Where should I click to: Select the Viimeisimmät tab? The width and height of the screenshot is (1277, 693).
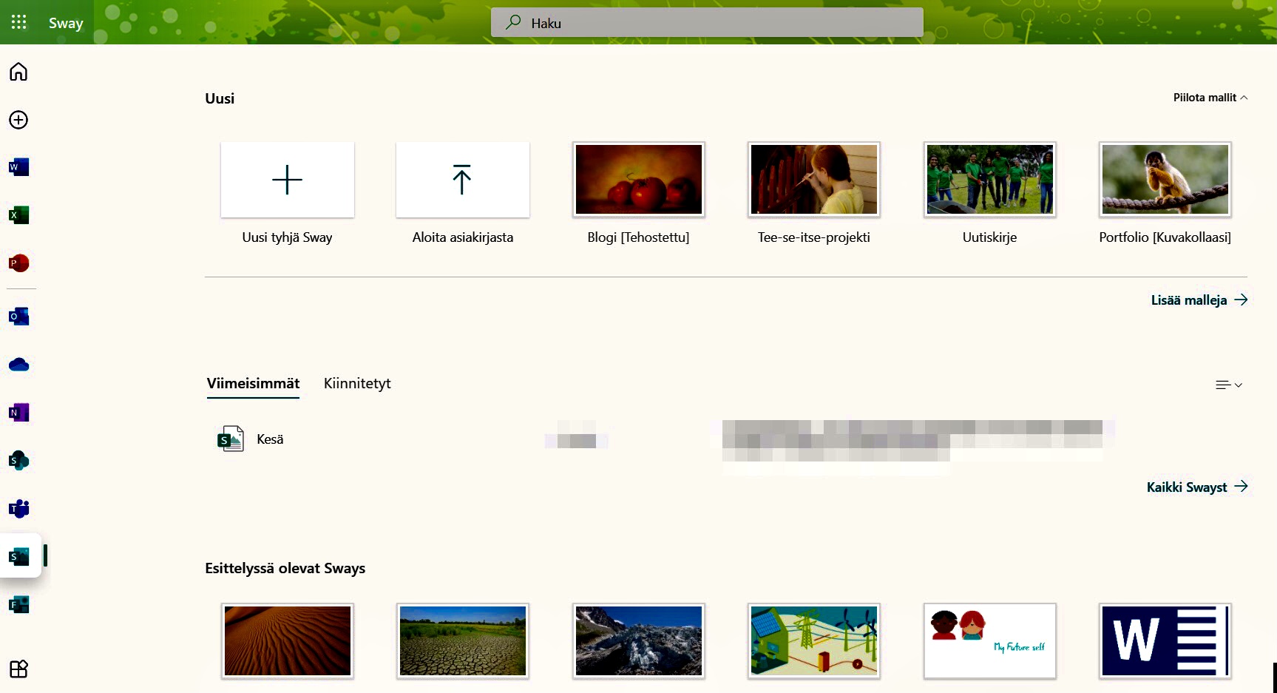[253, 383]
